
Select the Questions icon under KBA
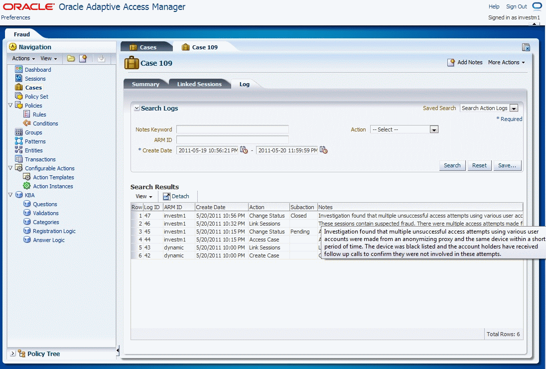click(27, 204)
